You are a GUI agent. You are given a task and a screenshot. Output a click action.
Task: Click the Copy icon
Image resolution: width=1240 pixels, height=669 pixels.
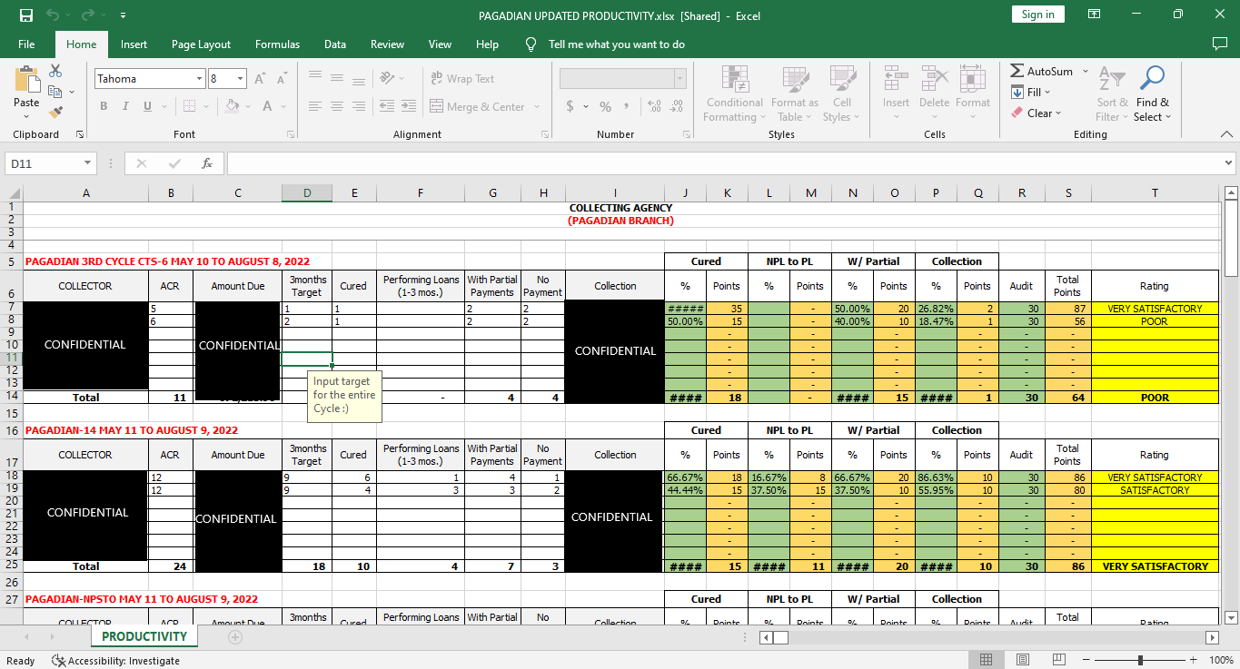pos(55,92)
